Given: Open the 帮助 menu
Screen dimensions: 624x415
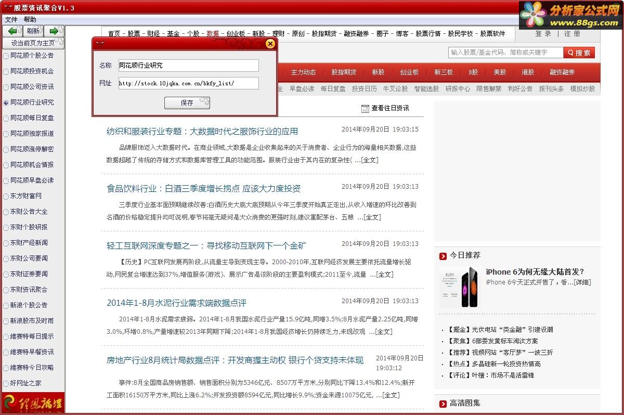Looking at the screenshot, I should pos(30,20).
